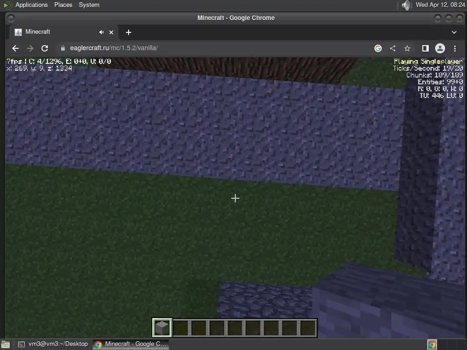Switch to Minecraft - Google Chrome taskbar item
This screenshot has width=467, height=350.
click(x=130, y=344)
